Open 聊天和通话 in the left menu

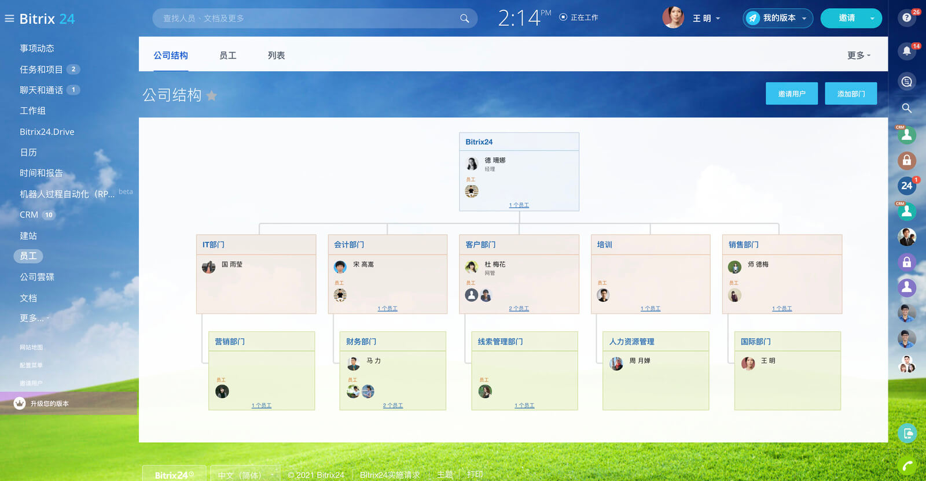tap(41, 90)
